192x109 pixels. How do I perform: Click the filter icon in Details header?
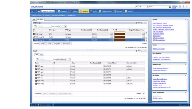point(139,51)
